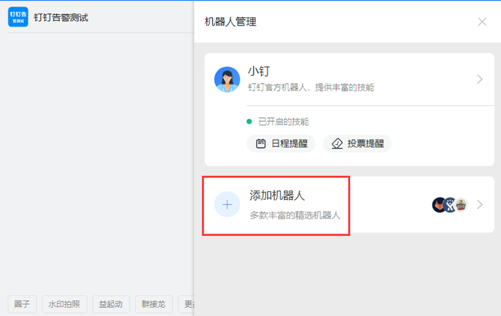
Task: Expand the 添加机器人 row chevron
Action: pyautogui.click(x=480, y=204)
